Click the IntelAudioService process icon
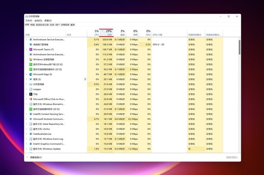The height and width of the screenshot is (175, 264). click(x=31, y=134)
